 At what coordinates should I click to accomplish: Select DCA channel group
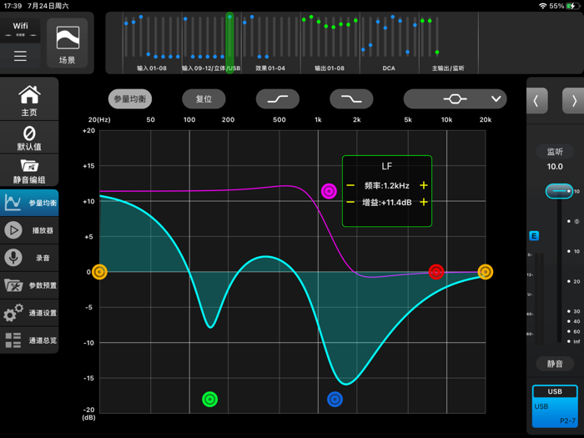point(389,68)
